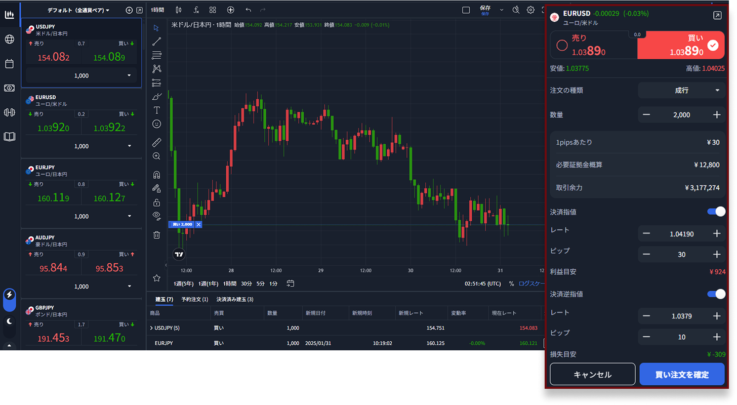Open the 注文の種類 dropdown showing 成行
This screenshot has width=737, height=405.
click(x=681, y=91)
